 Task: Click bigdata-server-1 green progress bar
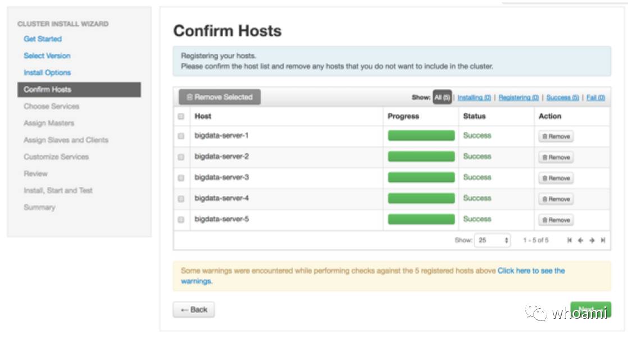tap(421, 136)
